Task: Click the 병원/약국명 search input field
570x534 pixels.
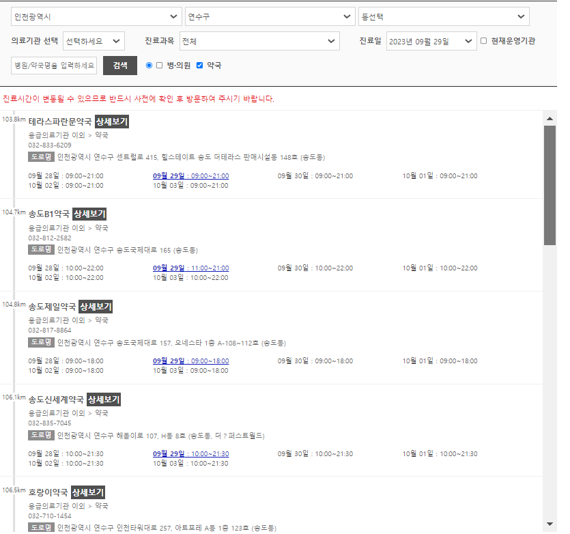Action: coord(54,66)
